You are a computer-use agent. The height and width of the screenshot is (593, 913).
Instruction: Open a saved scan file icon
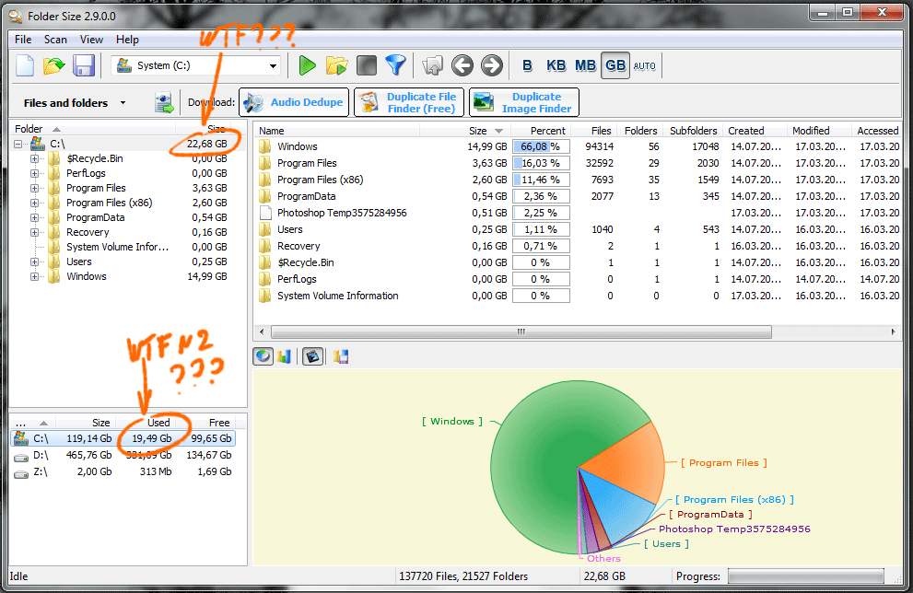click(x=54, y=65)
